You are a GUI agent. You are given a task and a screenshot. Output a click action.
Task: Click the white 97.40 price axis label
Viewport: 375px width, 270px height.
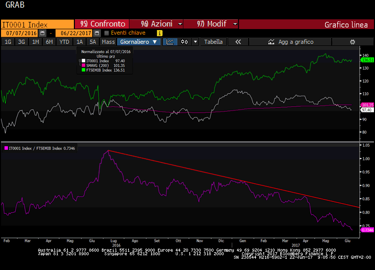367,110
